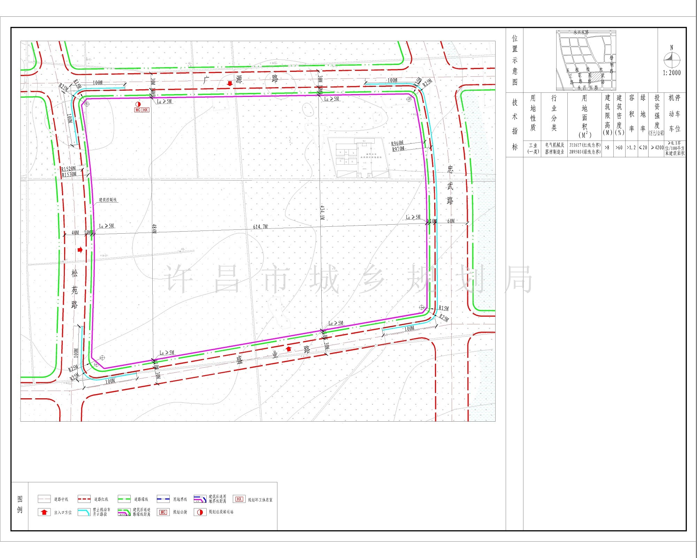Click the 建筑控制线 annotation label

[108, 200]
